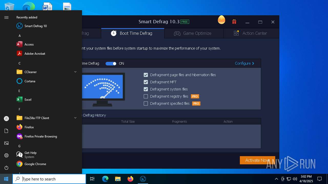Expand the CCleaner folder chevron
The height and width of the screenshot is (184, 328).
tap(75, 72)
